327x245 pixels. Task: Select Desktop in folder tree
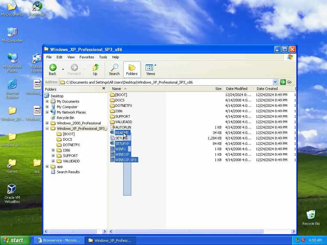(x=57, y=96)
